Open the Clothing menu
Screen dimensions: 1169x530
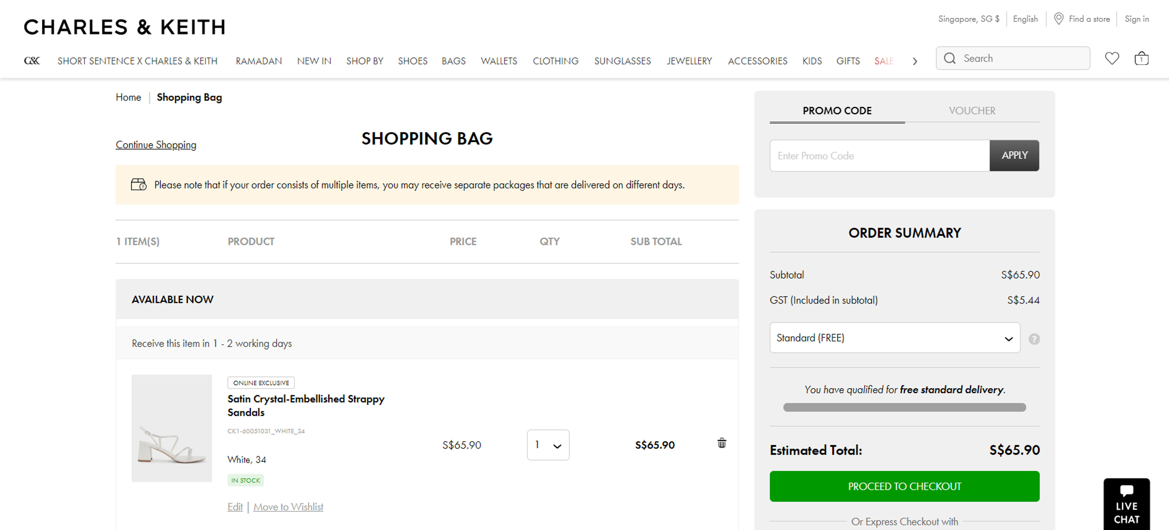click(556, 61)
